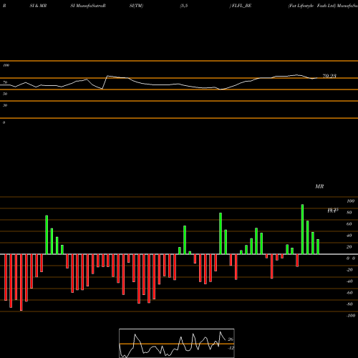This screenshot has height=358, width=358.
Task: Select the FLFL_BE symbol text in header
Action: coord(241,6)
